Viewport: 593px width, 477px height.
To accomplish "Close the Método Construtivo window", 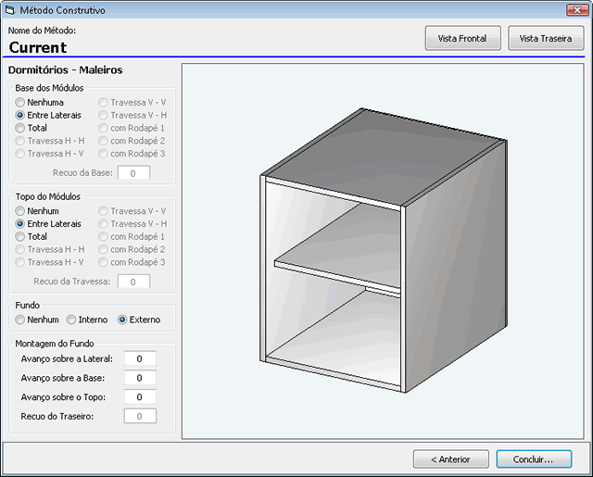I will coord(577,10).
